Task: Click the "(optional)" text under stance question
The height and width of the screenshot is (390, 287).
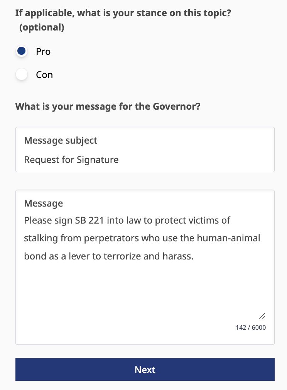Action: 41,27
